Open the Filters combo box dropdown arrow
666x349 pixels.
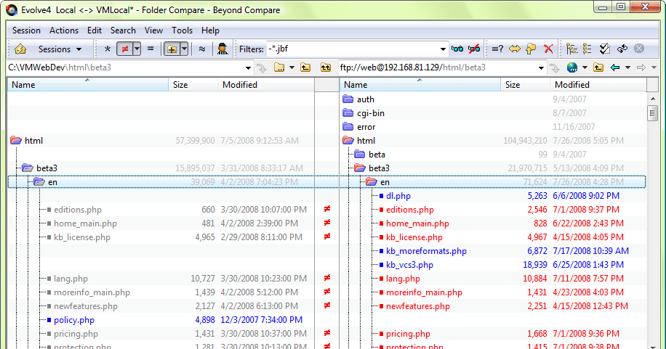point(443,49)
